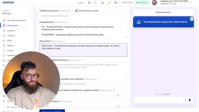The image size is (199, 112).
Task: Click the Очистить диалог button
Action: click(x=163, y=12)
